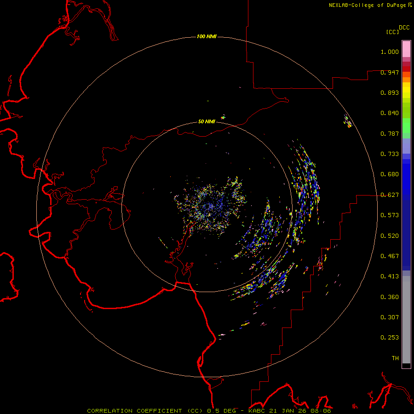Image resolution: width=414 pixels, height=414 pixels.
Task: Click the 0.680 color scale label
Action: tap(390, 174)
